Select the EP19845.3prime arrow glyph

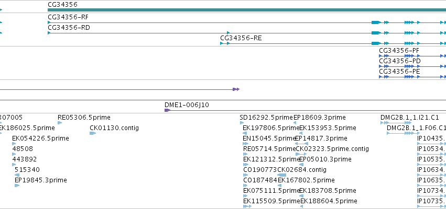pyautogui.click(x=17, y=185)
